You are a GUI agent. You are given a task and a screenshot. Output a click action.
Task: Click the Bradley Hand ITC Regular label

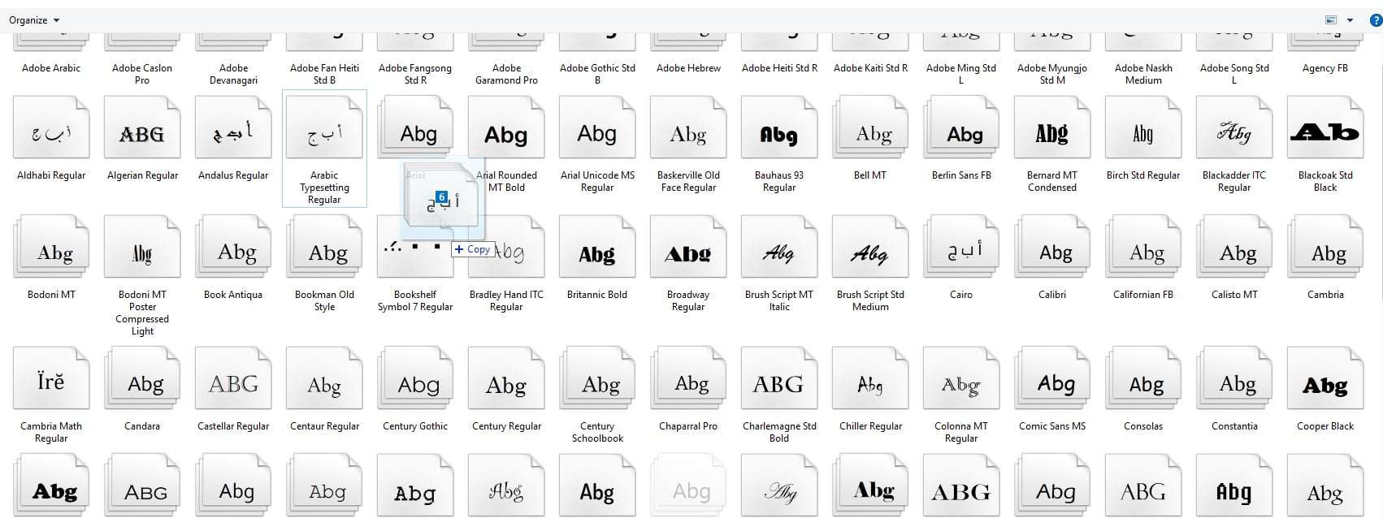[506, 300]
